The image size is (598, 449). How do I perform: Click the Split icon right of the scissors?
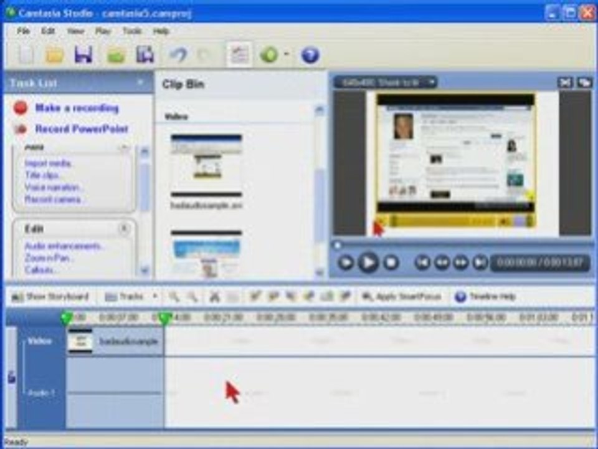232,297
